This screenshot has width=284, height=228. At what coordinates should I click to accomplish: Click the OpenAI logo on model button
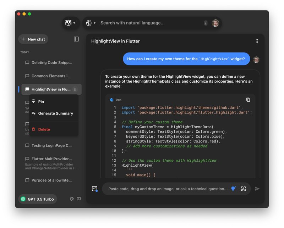(x=23, y=199)
